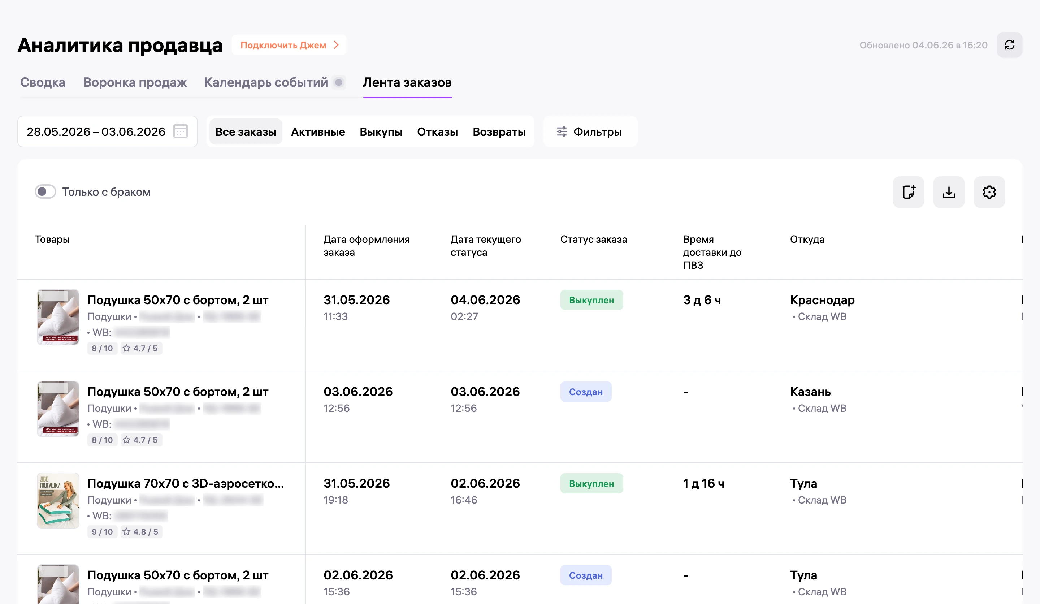The width and height of the screenshot is (1040, 604).
Task: Select the Все заказы filter
Action: tap(246, 132)
